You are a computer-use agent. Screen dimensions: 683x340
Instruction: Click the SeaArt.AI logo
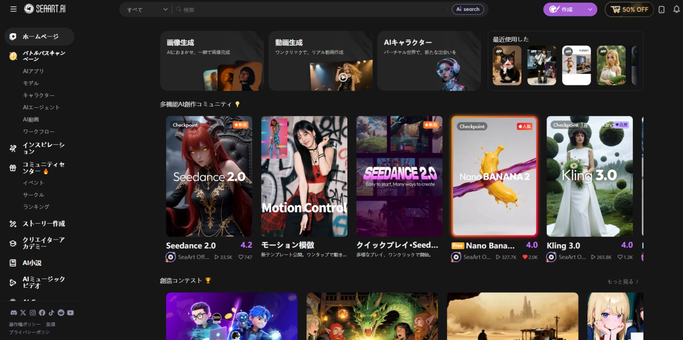click(45, 9)
